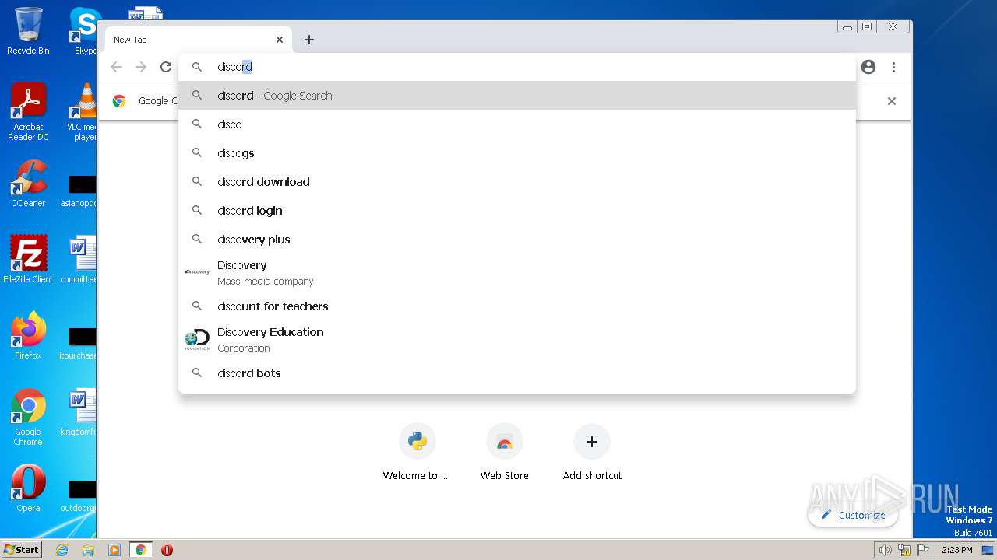This screenshot has width=997, height=560.
Task: Choose the 'discogs' suggestion
Action: coord(517,153)
